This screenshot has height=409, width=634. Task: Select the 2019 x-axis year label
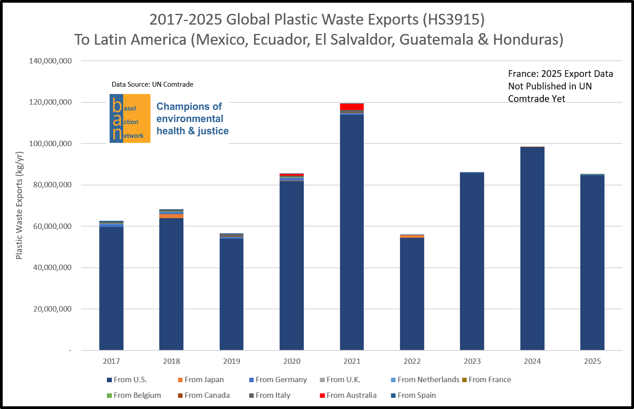tap(232, 361)
